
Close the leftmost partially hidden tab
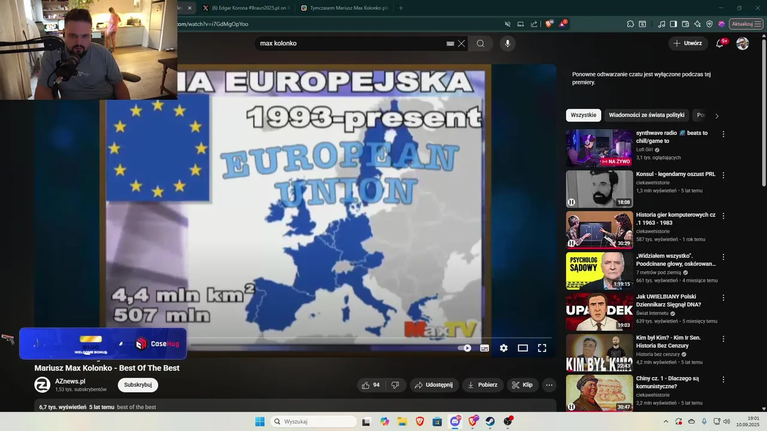tap(189, 8)
